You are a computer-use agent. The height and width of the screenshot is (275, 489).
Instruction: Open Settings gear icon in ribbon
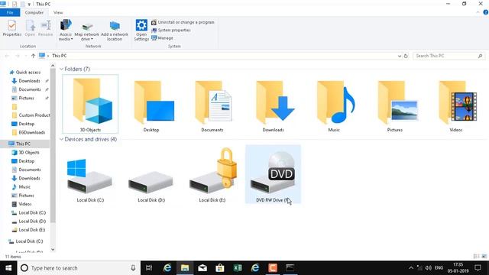pyautogui.click(x=141, y=25)
